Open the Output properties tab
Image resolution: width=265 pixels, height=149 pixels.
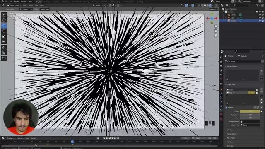(x=221, y=66)
